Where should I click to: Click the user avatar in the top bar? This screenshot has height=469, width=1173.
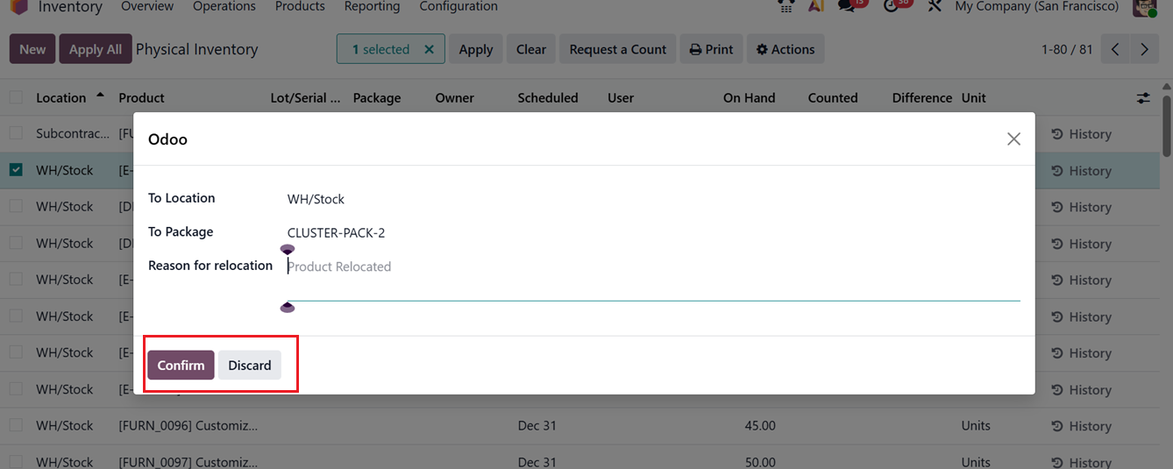(1144, 7)
